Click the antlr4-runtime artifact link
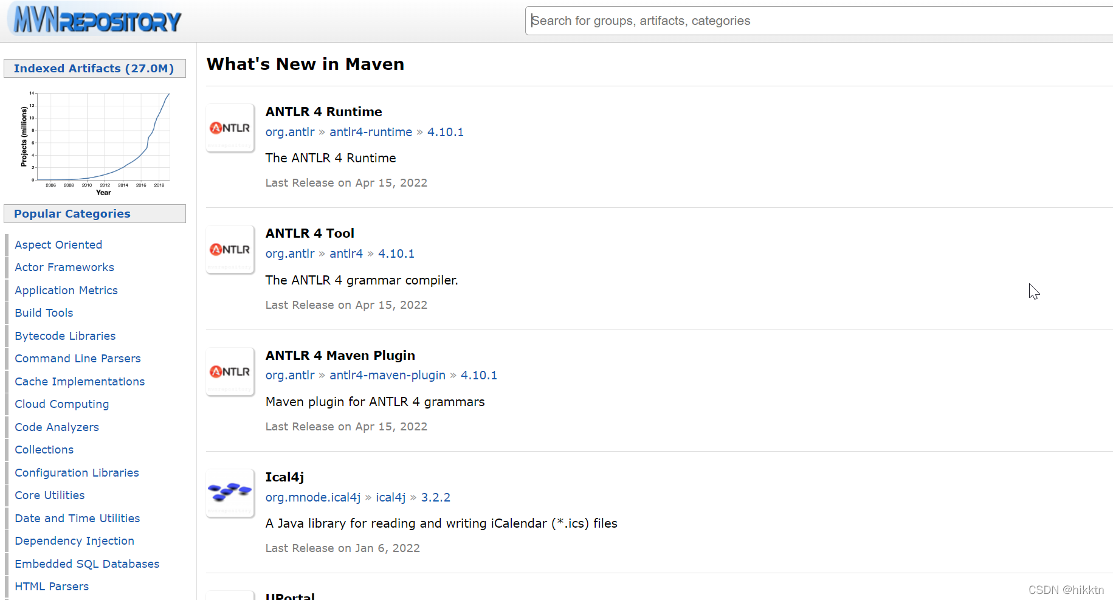Viewport: 1113px width, 600px height. (371, 132)
